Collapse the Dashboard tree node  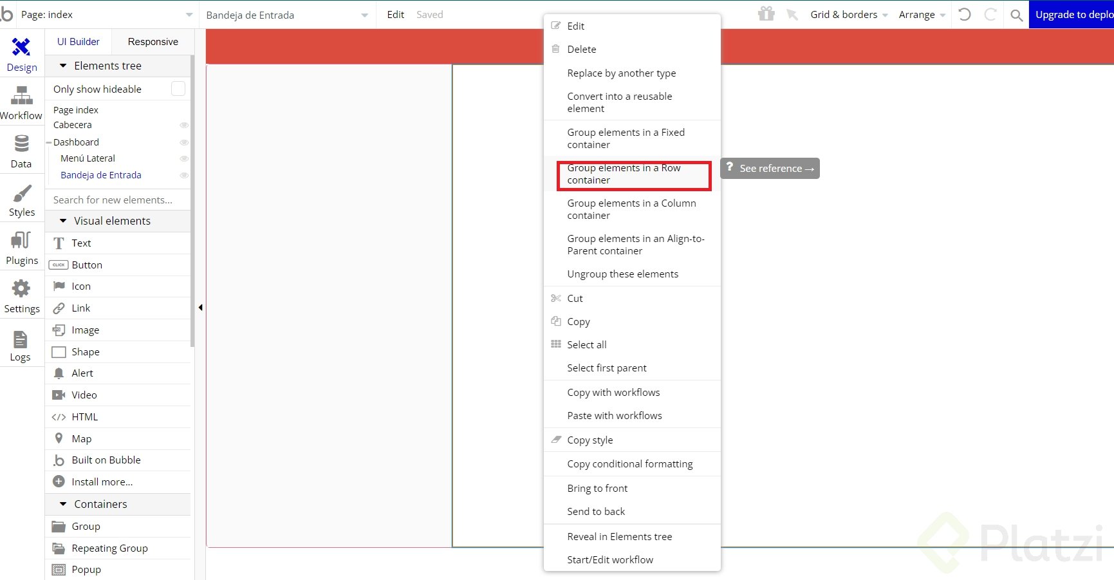point(49,142)
